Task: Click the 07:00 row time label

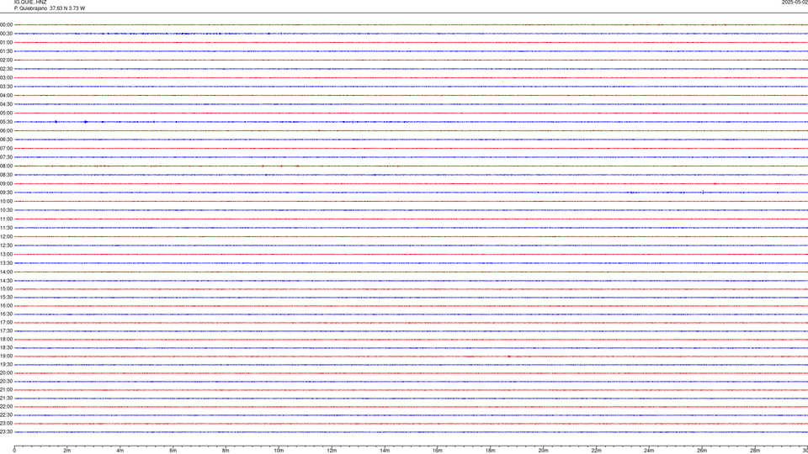Action: pyautogui.click(x=6, y=148)
